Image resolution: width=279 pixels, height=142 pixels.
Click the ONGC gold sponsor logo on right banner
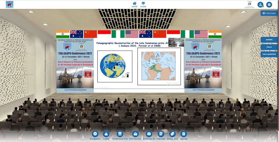pos(216,74)
